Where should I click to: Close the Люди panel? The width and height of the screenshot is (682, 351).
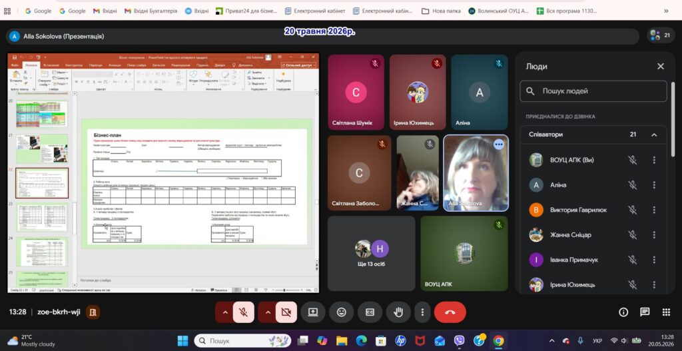tap(660, 66)
